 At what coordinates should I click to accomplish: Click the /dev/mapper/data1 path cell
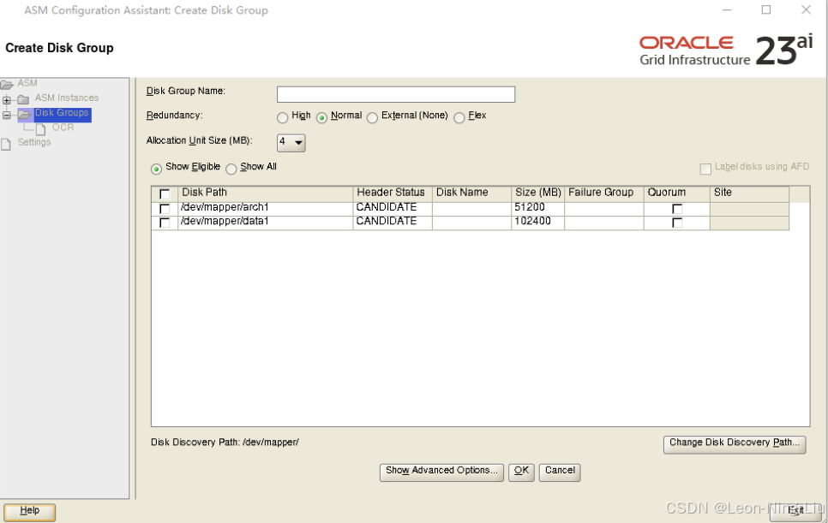coord(265,222)
